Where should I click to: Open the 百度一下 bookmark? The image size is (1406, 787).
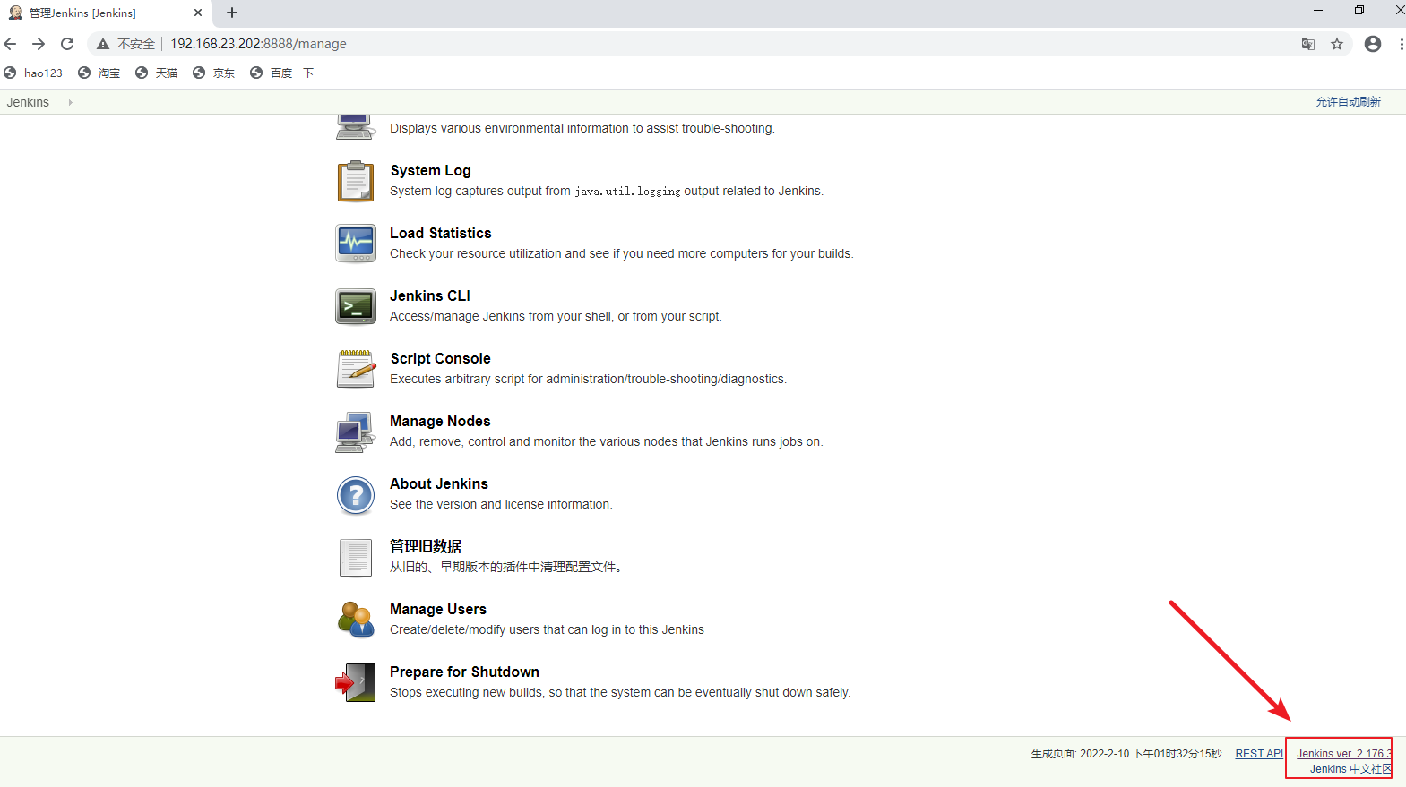(x=281, y=73)
